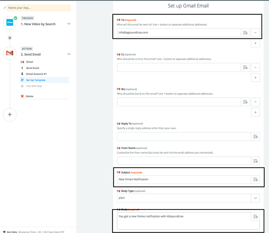269x233 pixels.
Task: Select the Set Up Template step
Action: pyautogui.click(x=44, y=80)
